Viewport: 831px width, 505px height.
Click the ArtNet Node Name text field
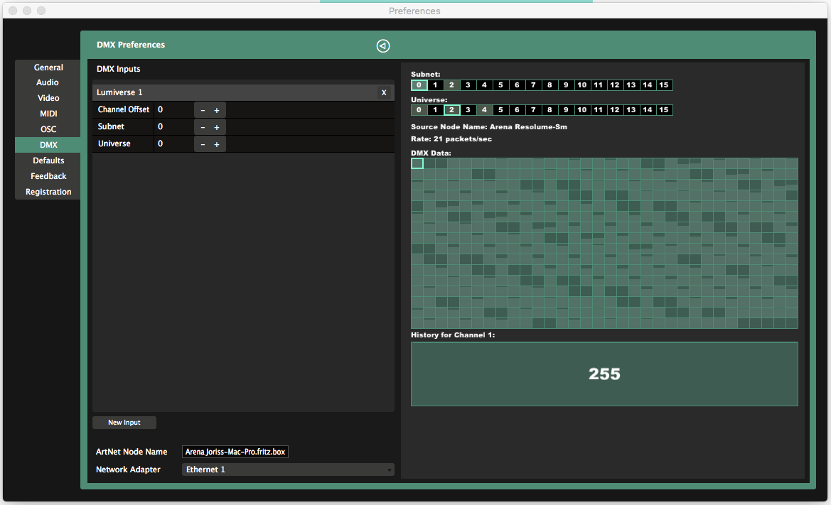click(x=235, y=452)
